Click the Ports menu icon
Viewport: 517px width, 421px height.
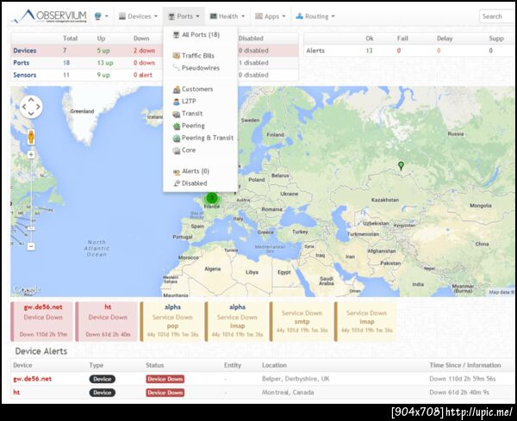tap(171, 16)
